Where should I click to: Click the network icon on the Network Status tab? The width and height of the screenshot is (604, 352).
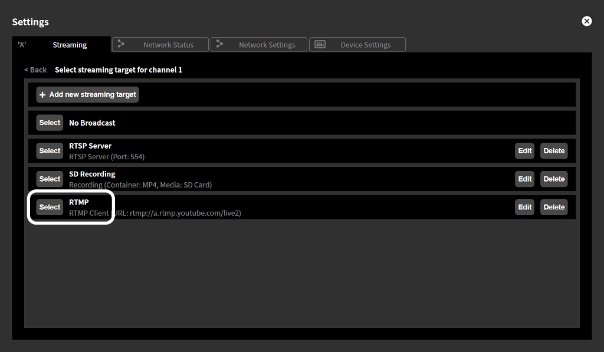[120, 44]
